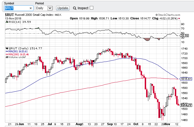Screen dimensions: 194x127
Task: Click the 1740 price axis label
Action: [184, 49]
